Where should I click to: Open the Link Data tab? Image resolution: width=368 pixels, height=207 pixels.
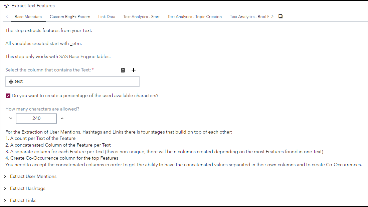[107, 17]
